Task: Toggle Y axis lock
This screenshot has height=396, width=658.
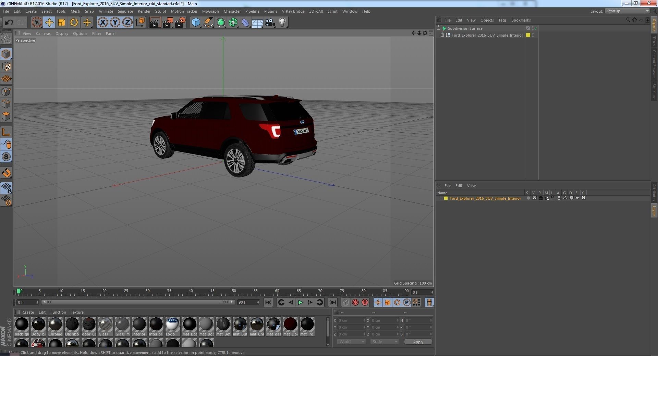Action: (x=115, y=23)
